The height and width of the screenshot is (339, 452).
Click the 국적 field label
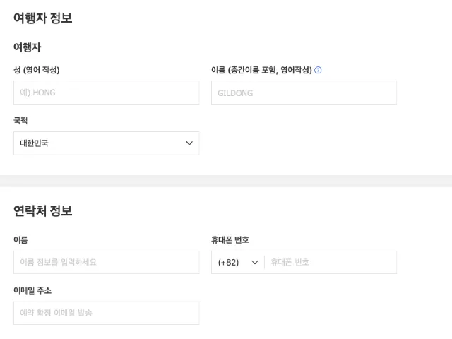pyautogui.click(x=20, y=121)
